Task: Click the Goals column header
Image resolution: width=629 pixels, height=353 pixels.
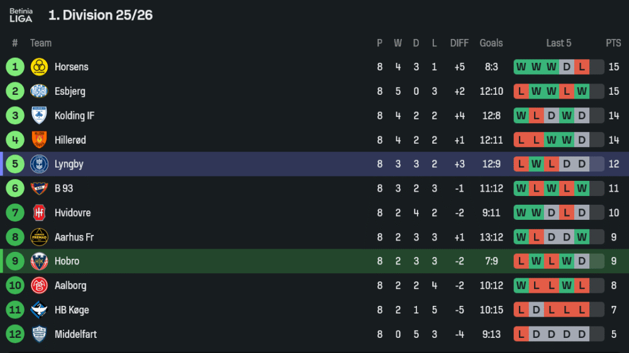Action: [x=491, y=43]
